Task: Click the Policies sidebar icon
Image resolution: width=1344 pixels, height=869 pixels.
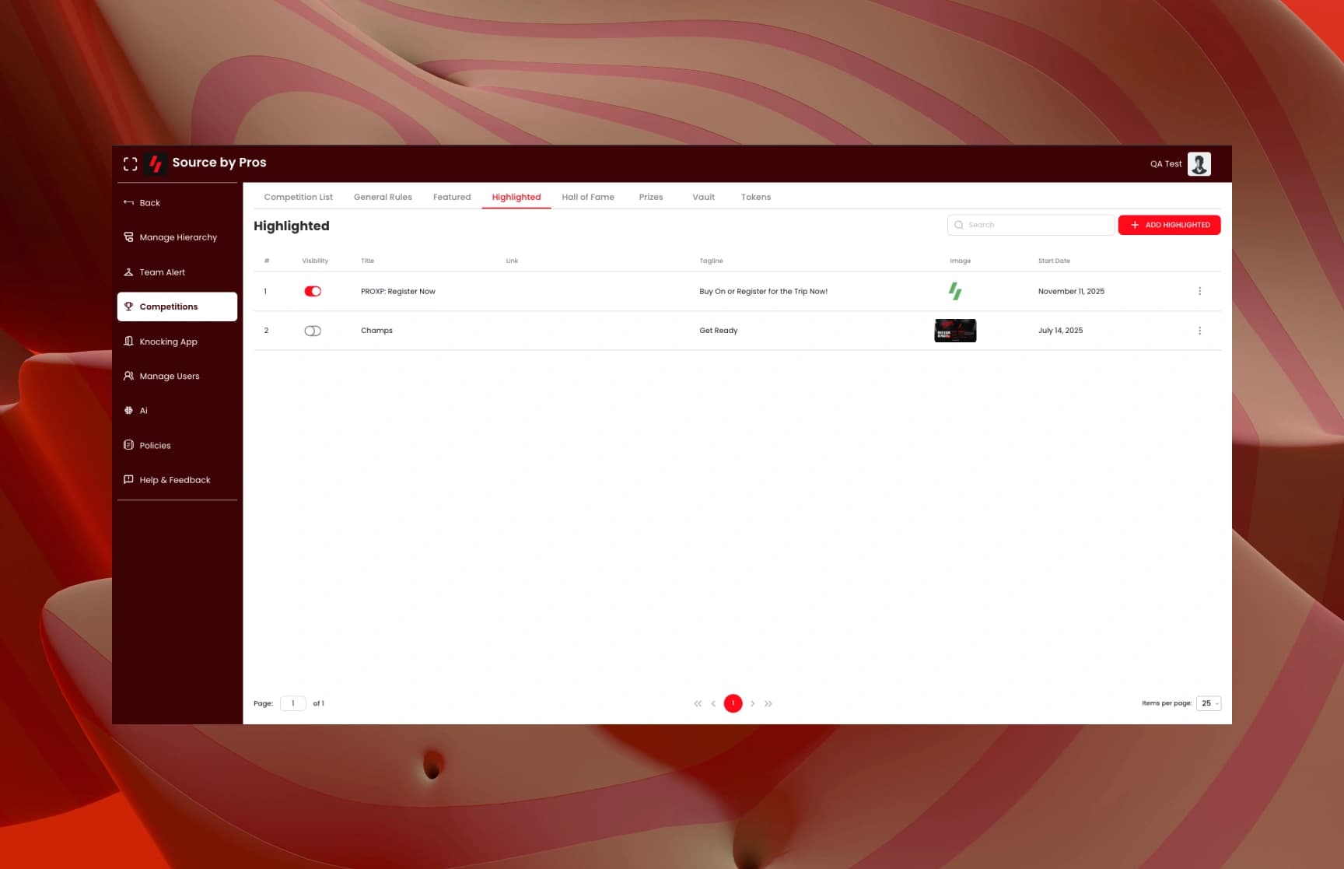Action: [128, 445]
